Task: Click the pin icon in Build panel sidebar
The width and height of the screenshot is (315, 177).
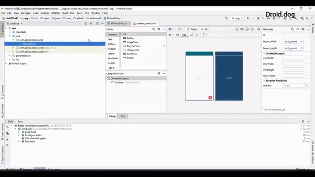Action: click(7, 140)
